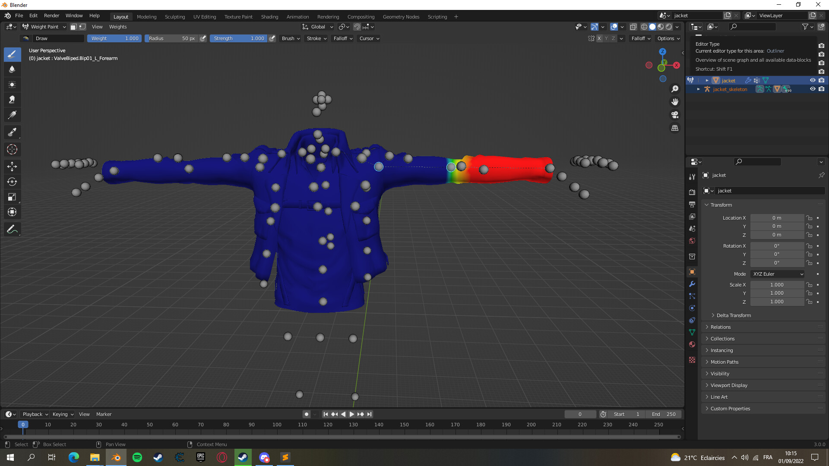Select the Blur weight tool
The image size is (829, 466).
click(x=12, y=69)
